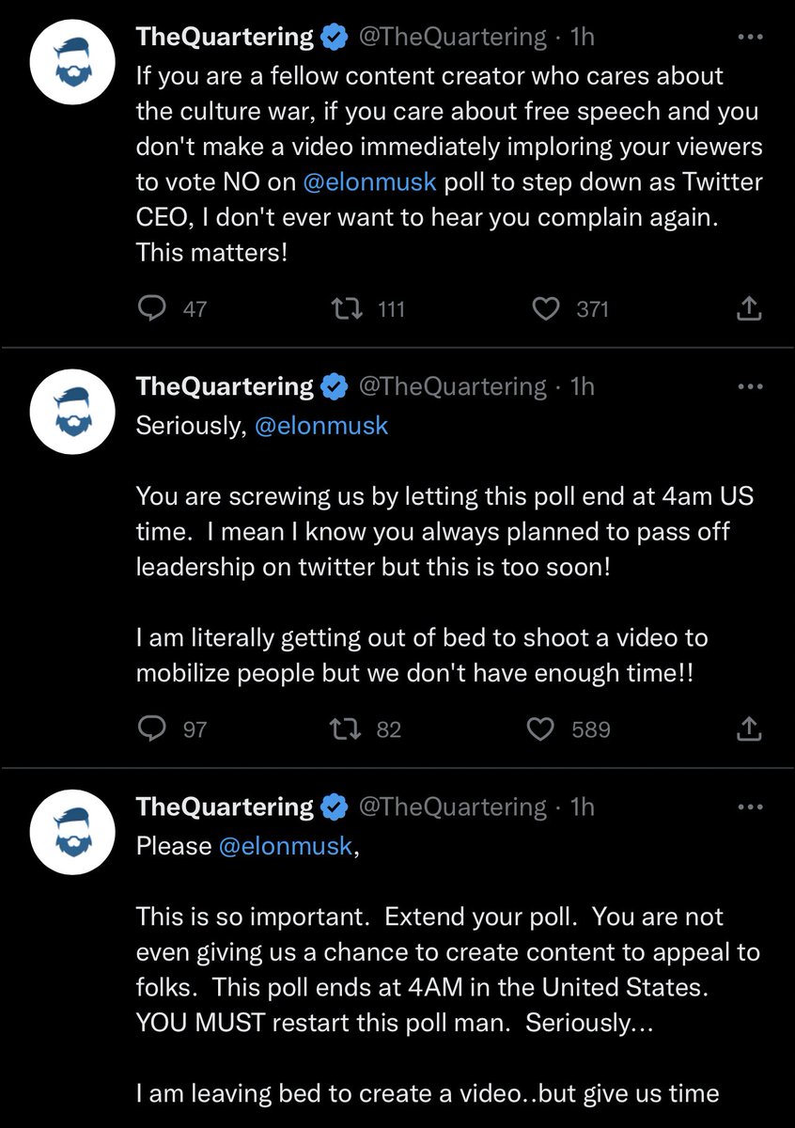Open @elonmusk mention after 'Please'
The image size is (795, 1128).
(285, 846)
